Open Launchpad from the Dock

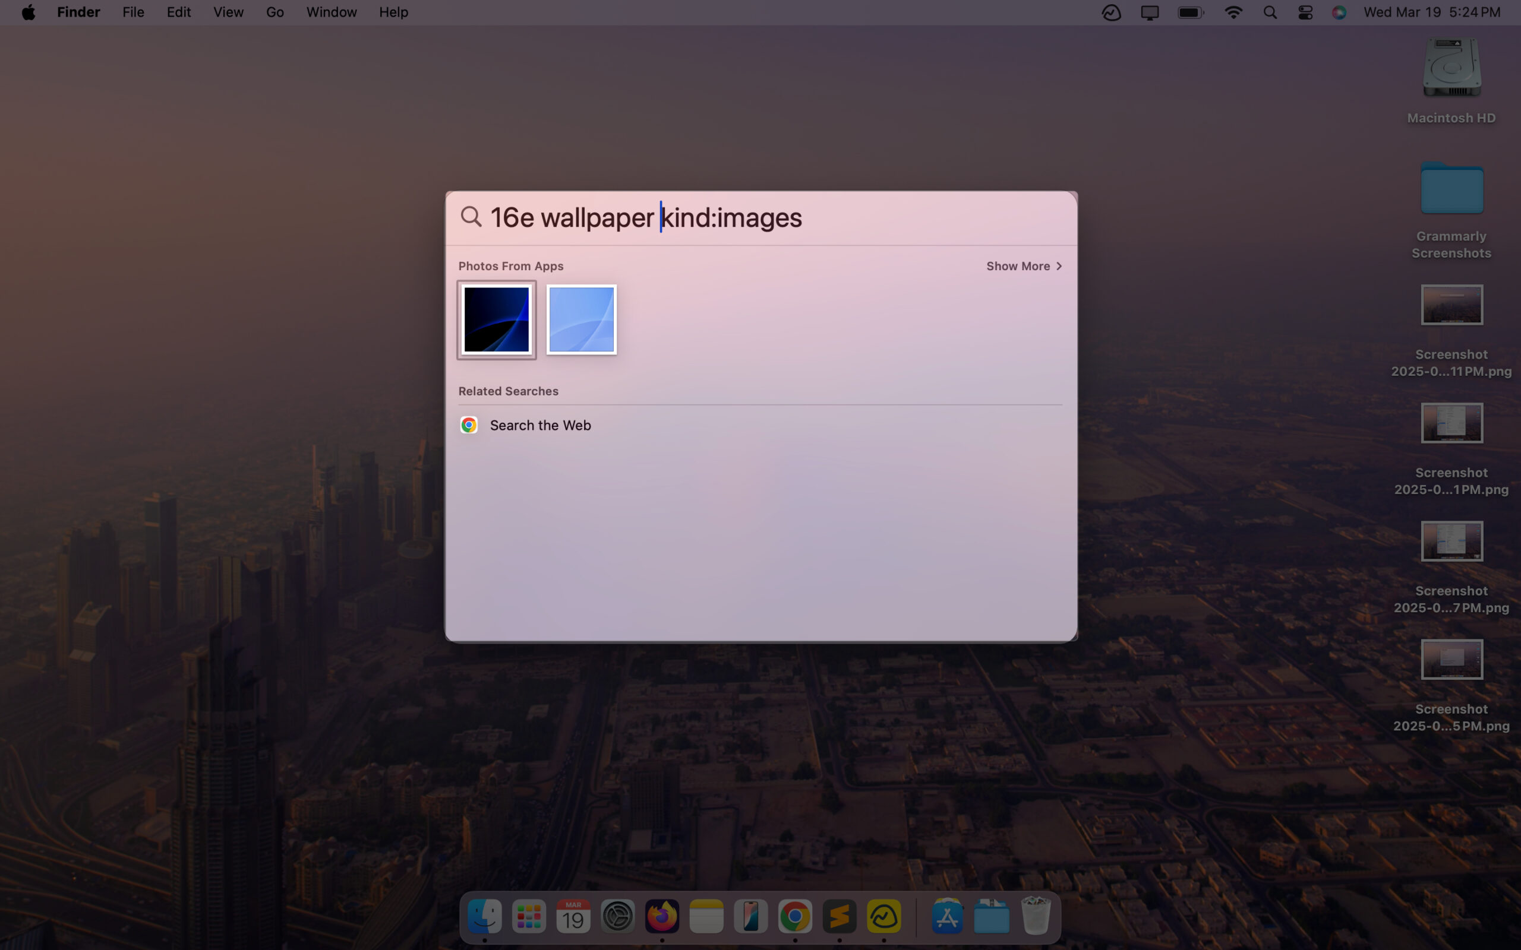pyautogui.click(x=529, y=917)
